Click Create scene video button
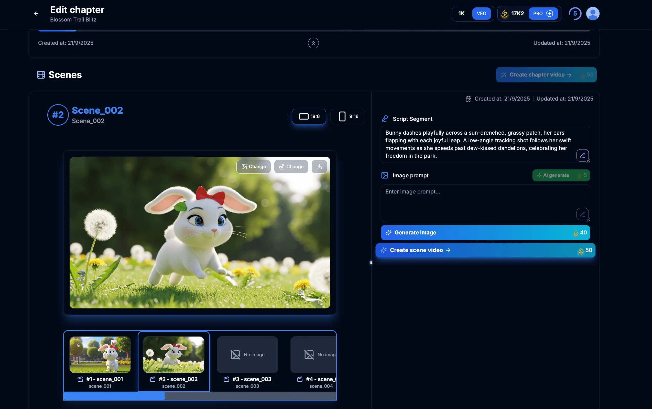 point(485,250)
